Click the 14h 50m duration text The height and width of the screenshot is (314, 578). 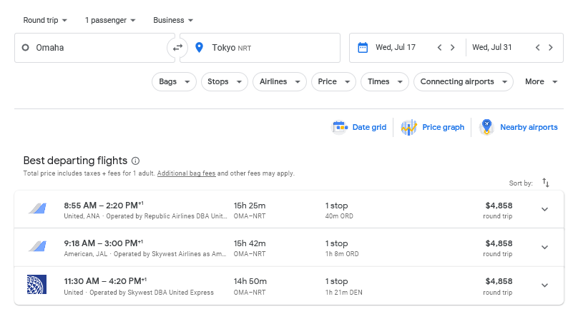pos(250,281)
